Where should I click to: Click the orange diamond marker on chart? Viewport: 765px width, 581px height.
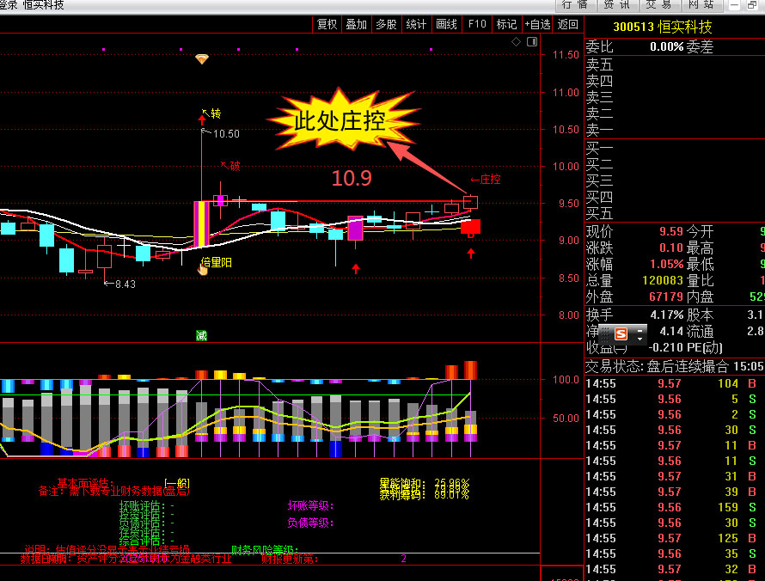[x=202, y=58]
